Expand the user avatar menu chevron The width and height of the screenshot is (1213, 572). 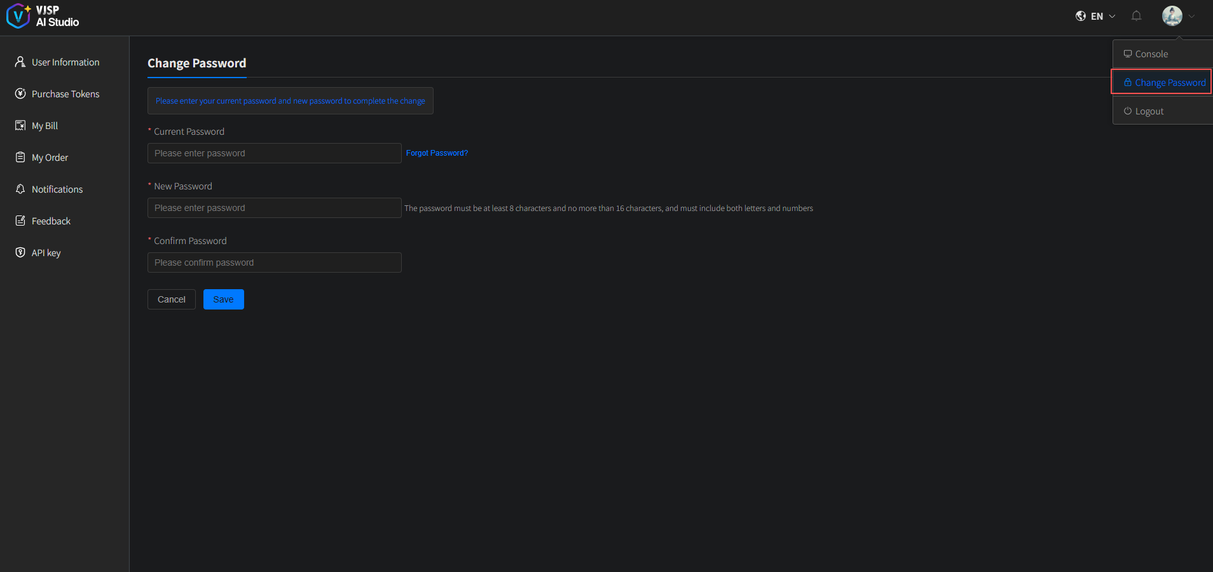point(1190,16)
